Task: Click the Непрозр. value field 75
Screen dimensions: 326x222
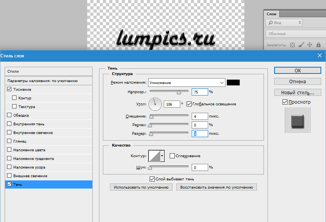Action: 200,92
